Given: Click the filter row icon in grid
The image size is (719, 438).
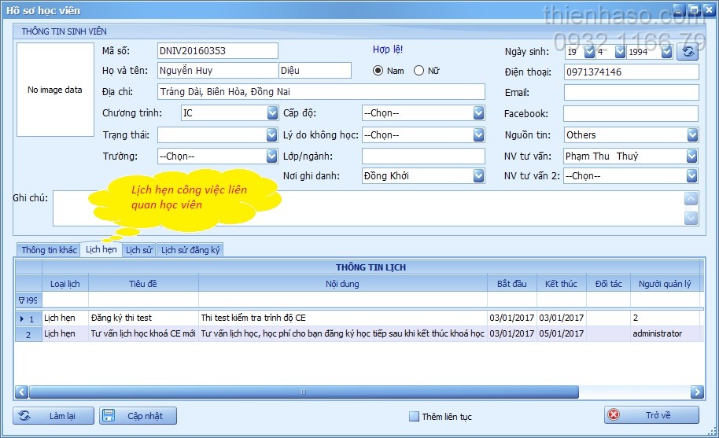Looking at the screenshot, I should [x=28, y=300].
